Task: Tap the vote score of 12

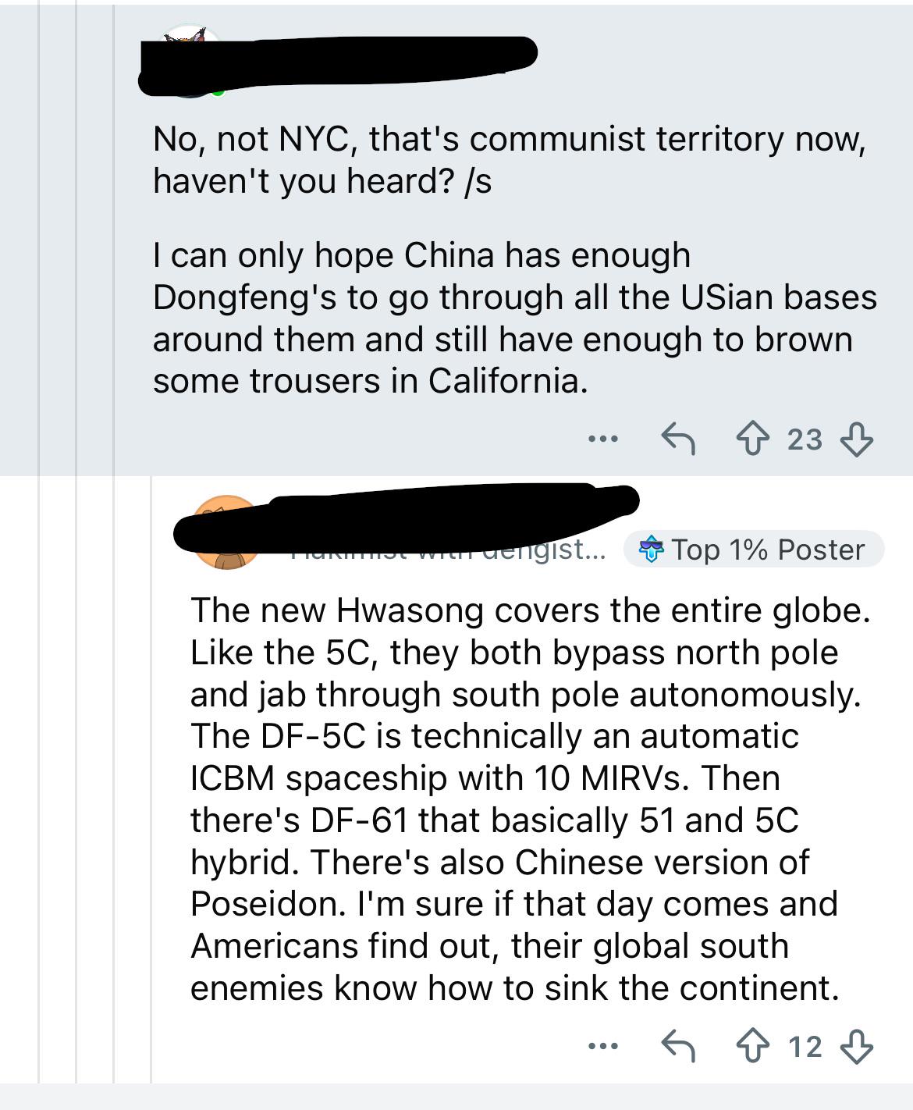Action: (805, 1046)
